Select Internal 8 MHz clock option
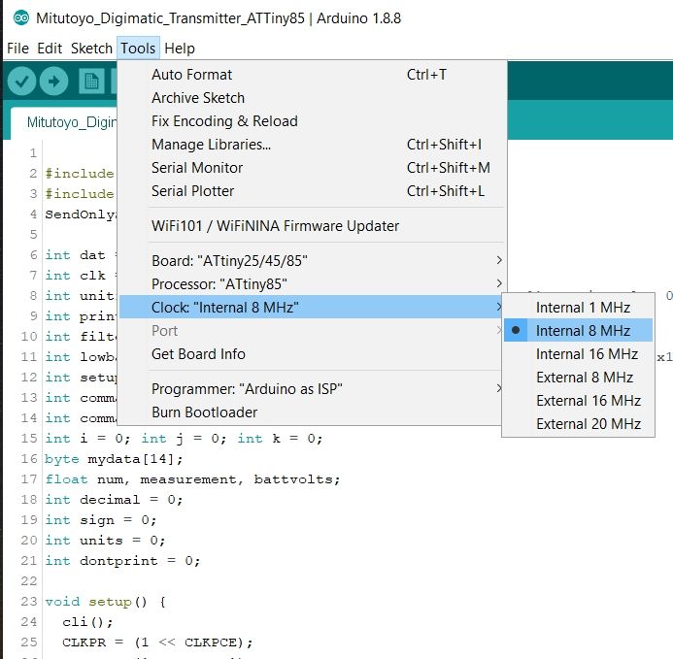The width and height of the screenshot is (673, 659). (x=578, y=330)
